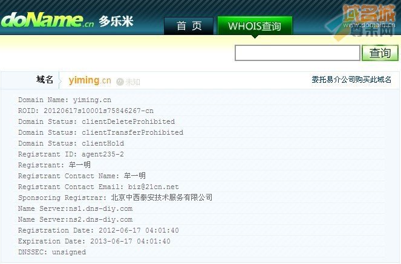Click the Expiration Date line
This screenshot has height=264, width=401.
tap(94, 241)
